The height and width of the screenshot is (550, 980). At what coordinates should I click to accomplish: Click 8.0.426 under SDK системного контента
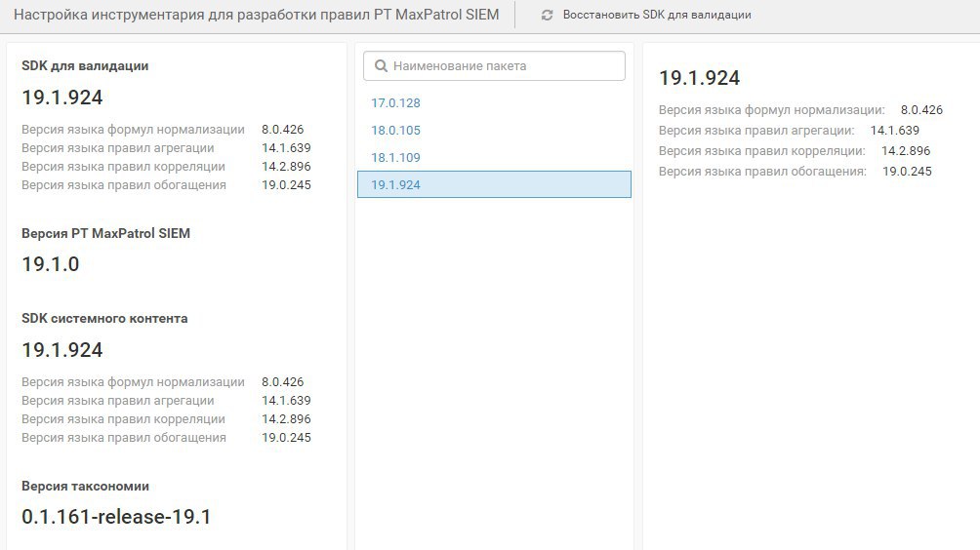click(x=282, y=382)
